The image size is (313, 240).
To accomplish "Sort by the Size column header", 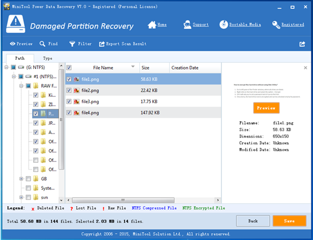I will pyautogui.click(x=155, y=68).
